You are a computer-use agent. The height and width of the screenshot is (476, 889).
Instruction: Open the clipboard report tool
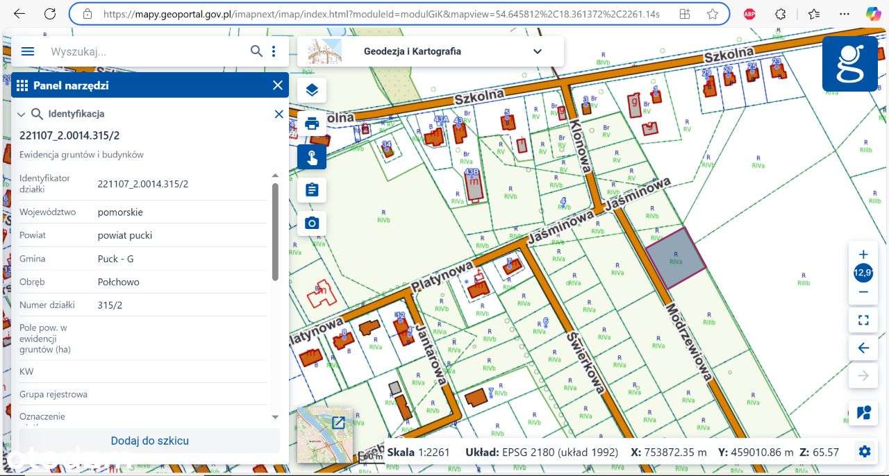point(312,189)
